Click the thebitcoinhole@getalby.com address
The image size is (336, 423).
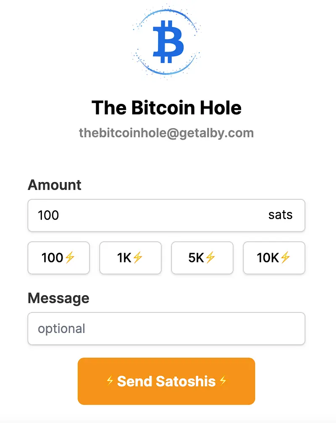(166, 133)
